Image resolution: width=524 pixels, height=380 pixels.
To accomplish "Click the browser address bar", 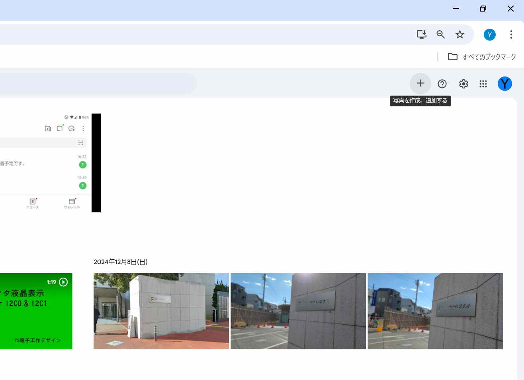I will pos(199,35).
